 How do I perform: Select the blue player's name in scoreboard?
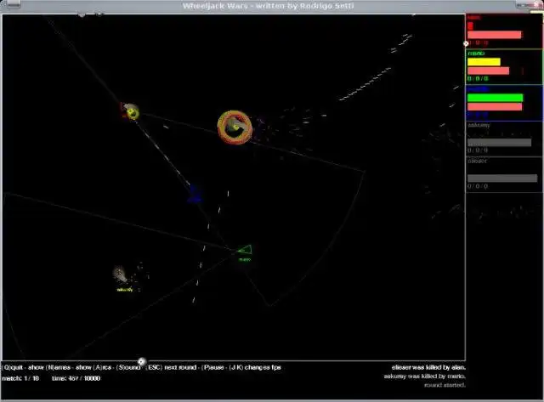tap(478, 89)
